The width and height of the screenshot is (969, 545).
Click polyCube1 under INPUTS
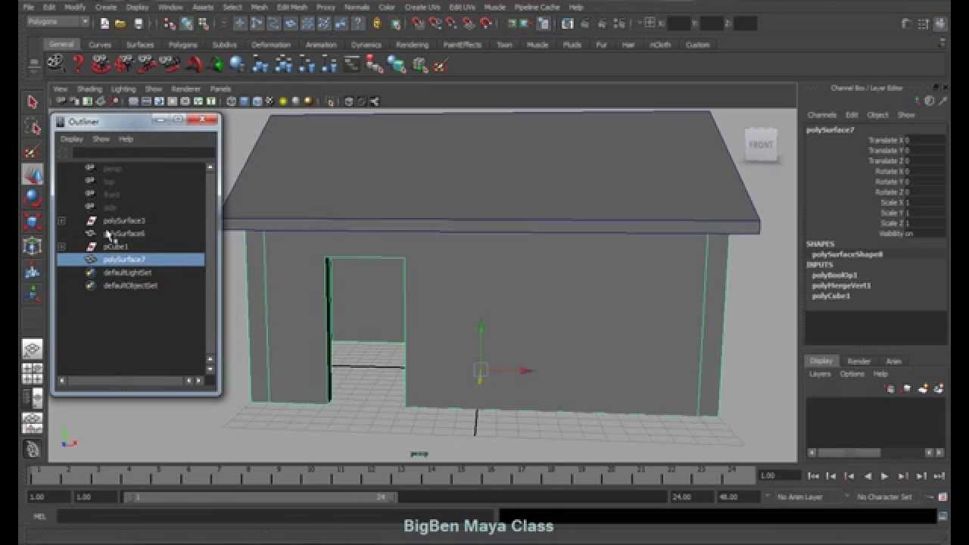[x=830, y=297]
